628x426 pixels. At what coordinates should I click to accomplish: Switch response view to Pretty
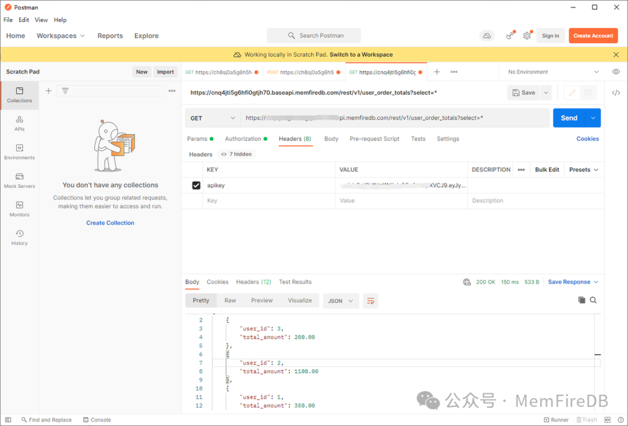201,301
